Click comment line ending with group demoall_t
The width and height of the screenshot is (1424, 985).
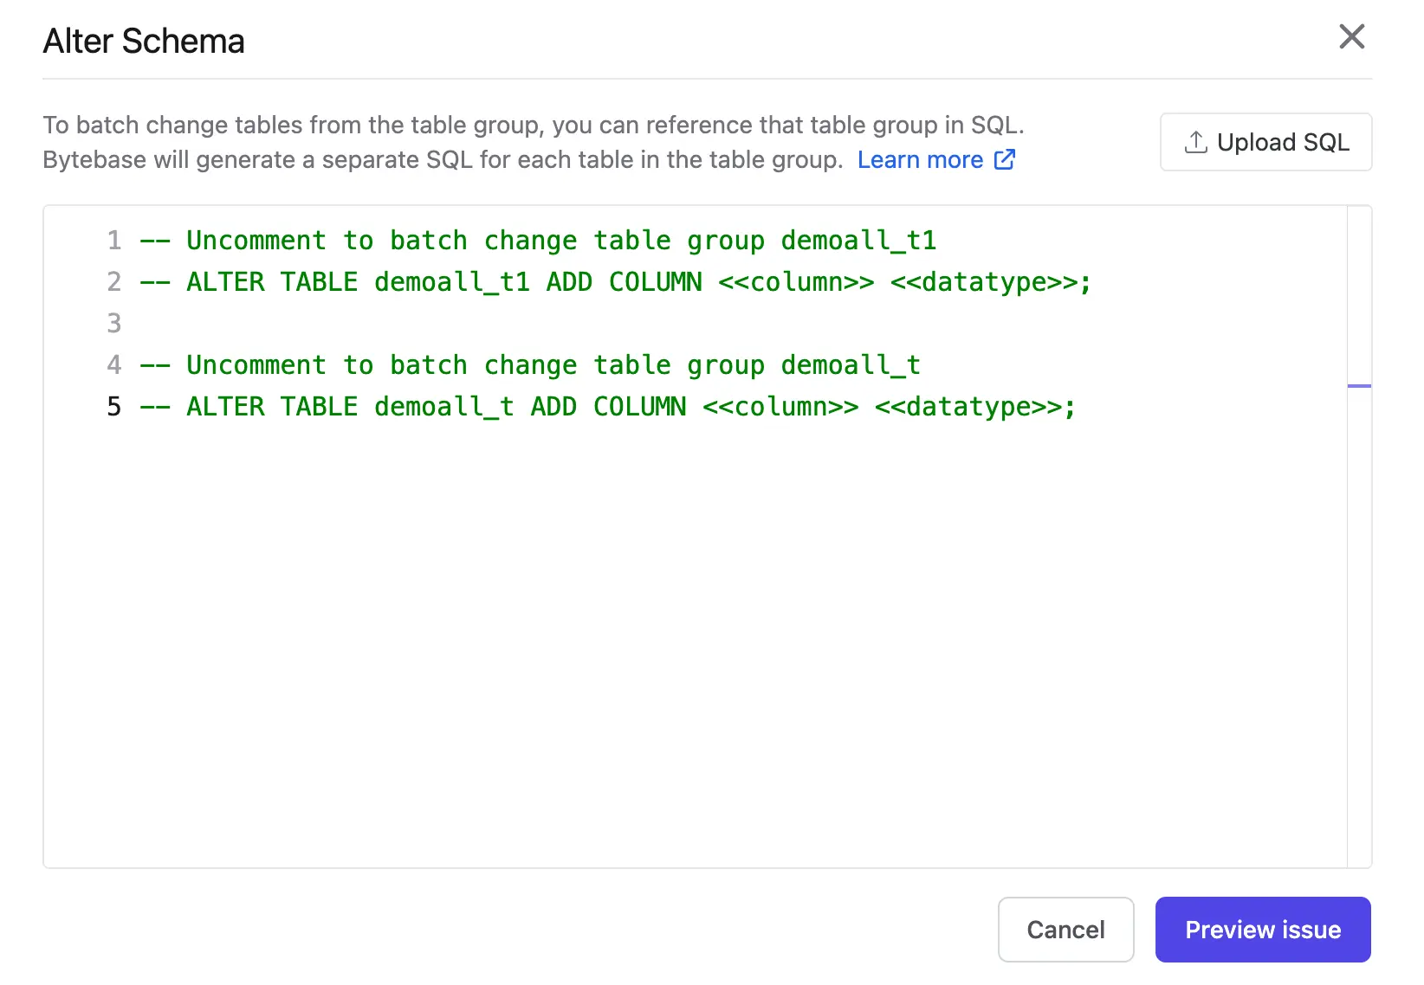click(530, 365)
